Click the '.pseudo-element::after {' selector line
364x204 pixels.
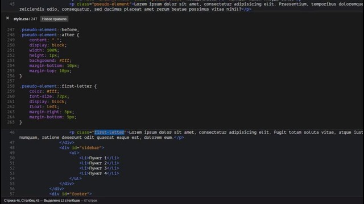tap(49, 35)
